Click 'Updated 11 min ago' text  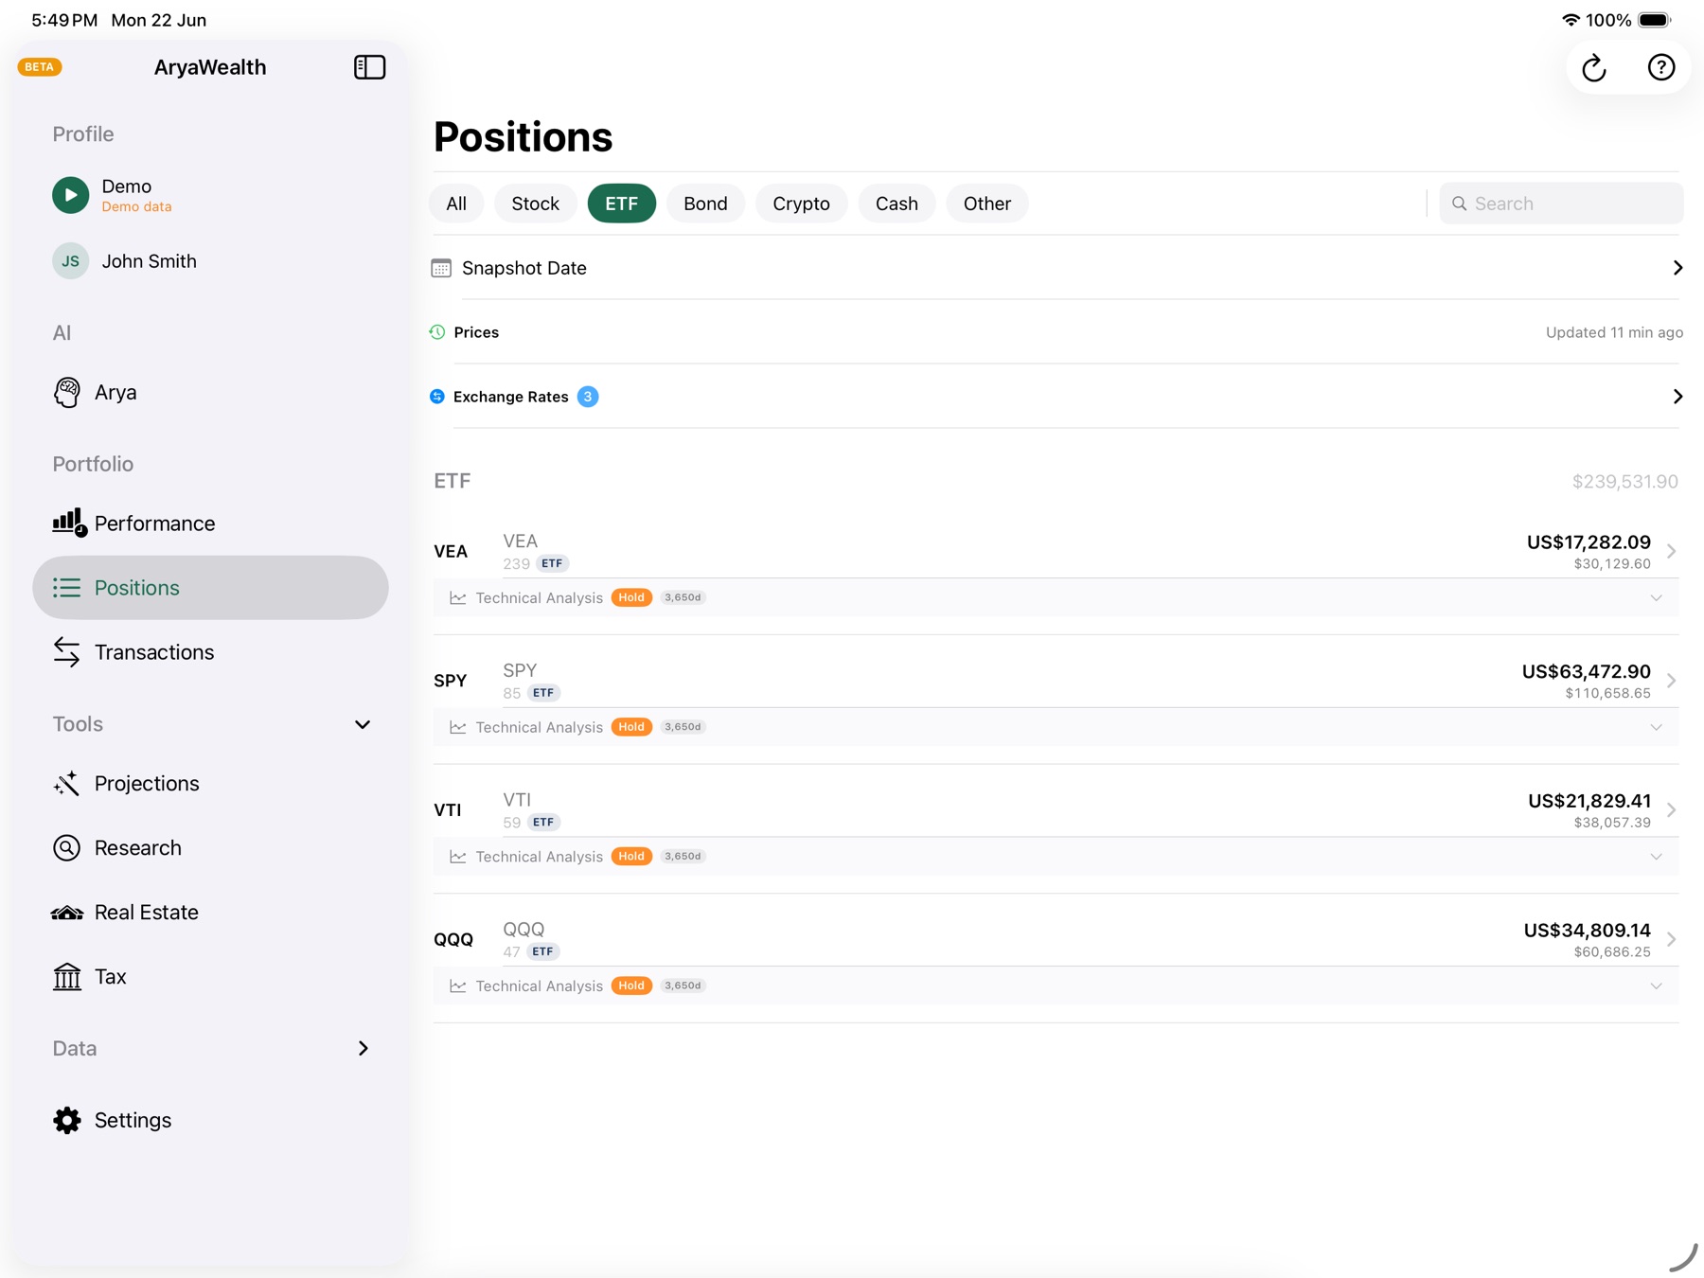tap(1614, 332)
